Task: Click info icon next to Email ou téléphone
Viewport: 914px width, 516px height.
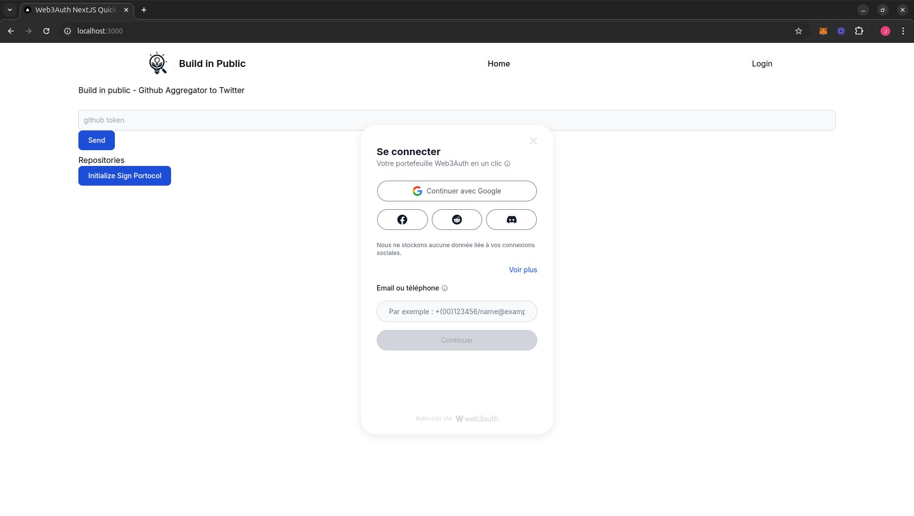Action: [445, 288]
